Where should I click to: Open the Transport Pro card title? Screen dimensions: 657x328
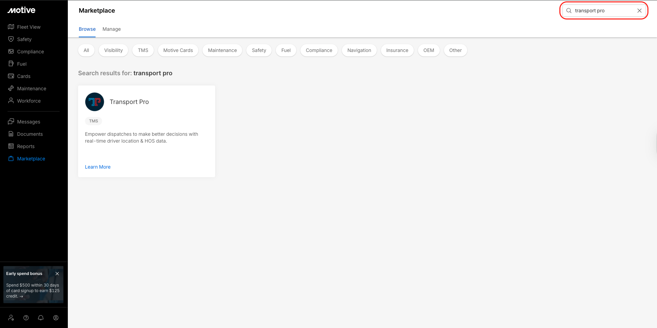[129, 102]
